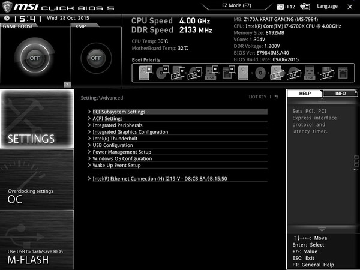Close the BIOS with the X button

point(350,7)
